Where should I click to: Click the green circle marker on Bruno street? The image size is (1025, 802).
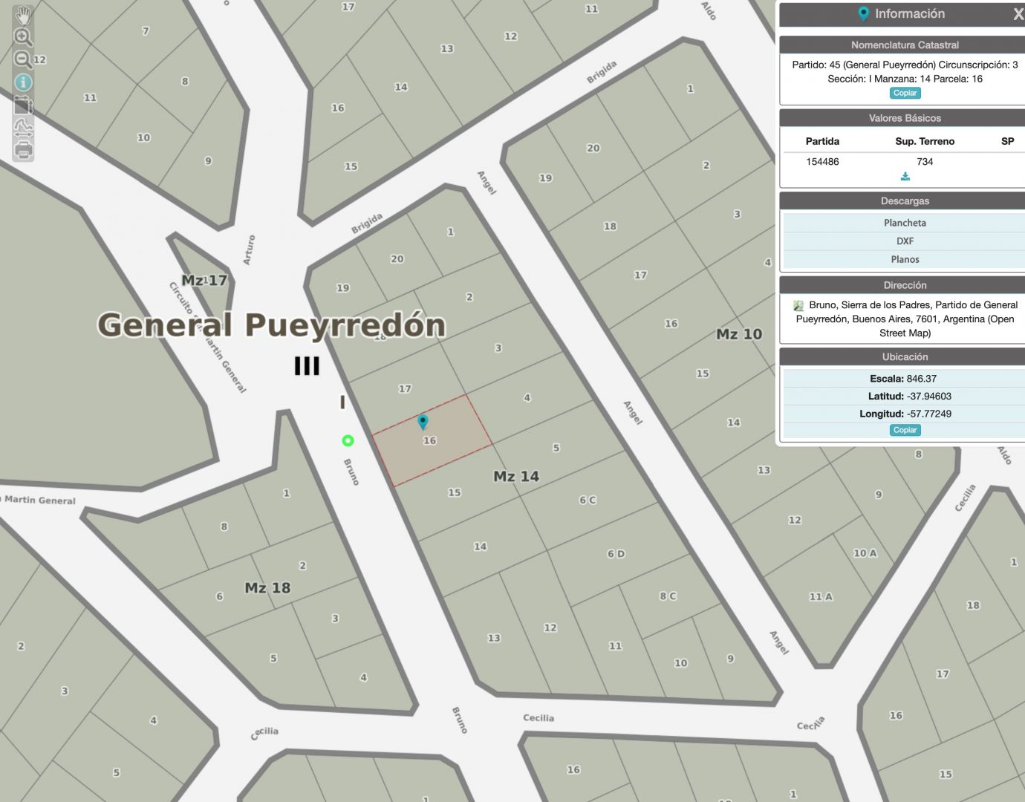pyautogui.click(x=348, y=440)
